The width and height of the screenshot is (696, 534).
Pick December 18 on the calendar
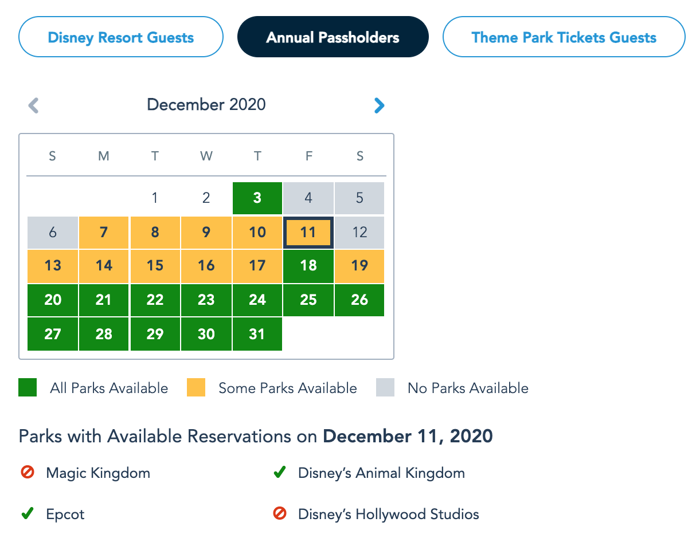click(308, 266)
